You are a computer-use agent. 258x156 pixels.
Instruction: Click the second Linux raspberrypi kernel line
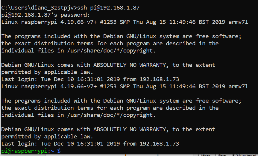pyautogui.click(x=125, y=87)
